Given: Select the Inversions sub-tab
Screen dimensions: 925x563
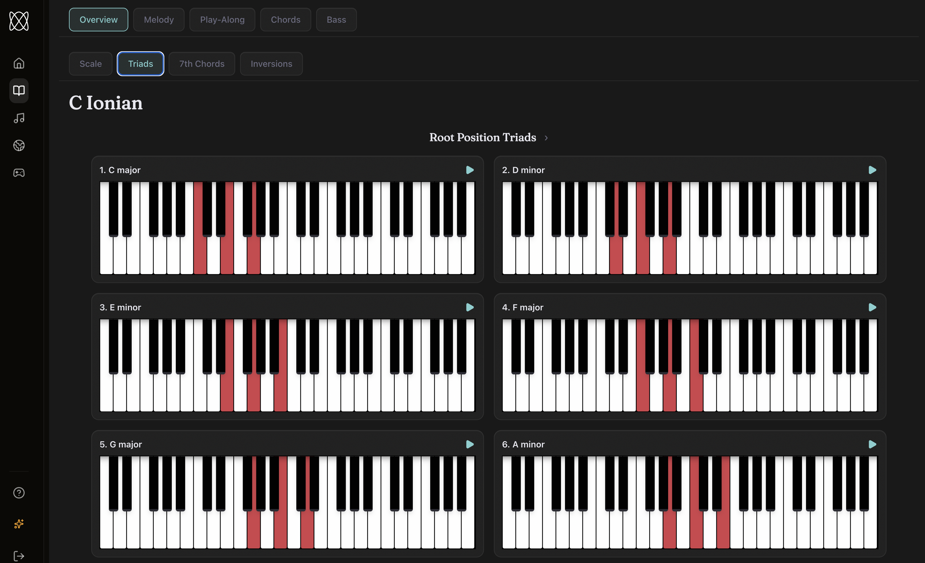Looking at the screenshot, I should pyautogui.click(x=271, y=63).
